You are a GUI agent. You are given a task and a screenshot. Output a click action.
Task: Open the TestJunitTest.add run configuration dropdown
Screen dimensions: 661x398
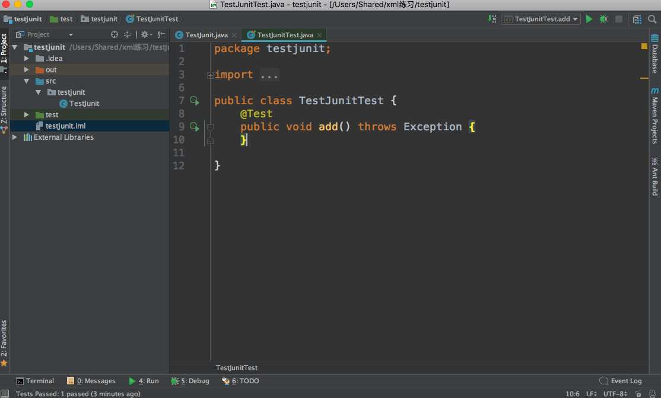(x=541, y=19)
